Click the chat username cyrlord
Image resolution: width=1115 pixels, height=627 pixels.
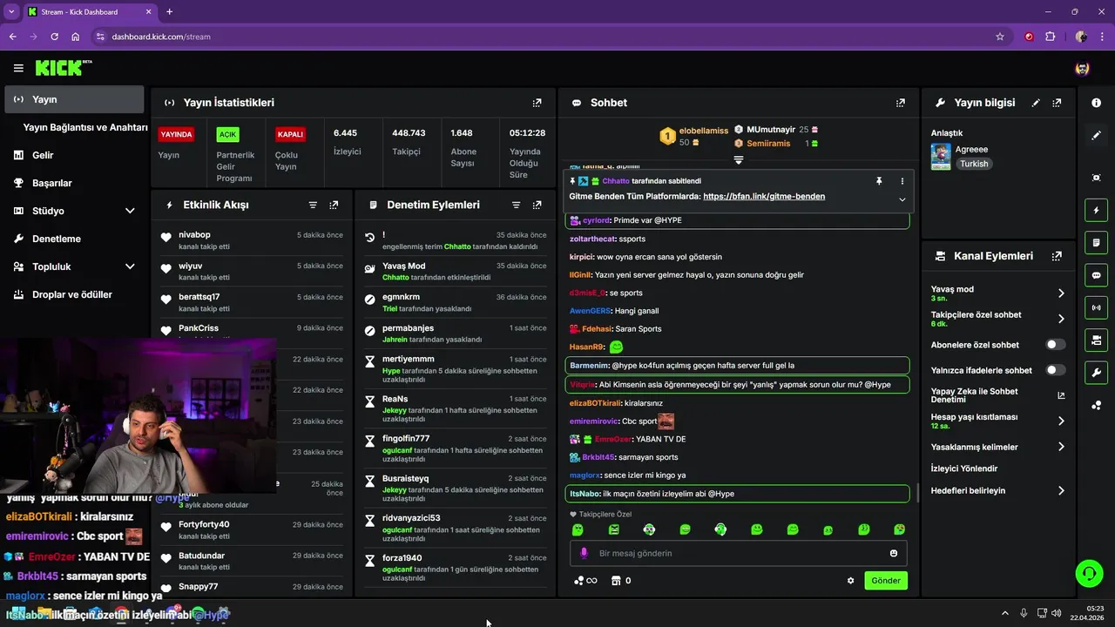(597, 221)
